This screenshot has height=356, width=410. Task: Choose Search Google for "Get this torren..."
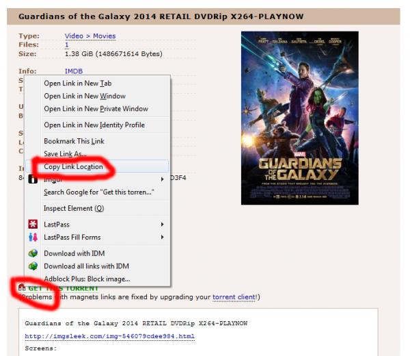click(x=97, y=192)
